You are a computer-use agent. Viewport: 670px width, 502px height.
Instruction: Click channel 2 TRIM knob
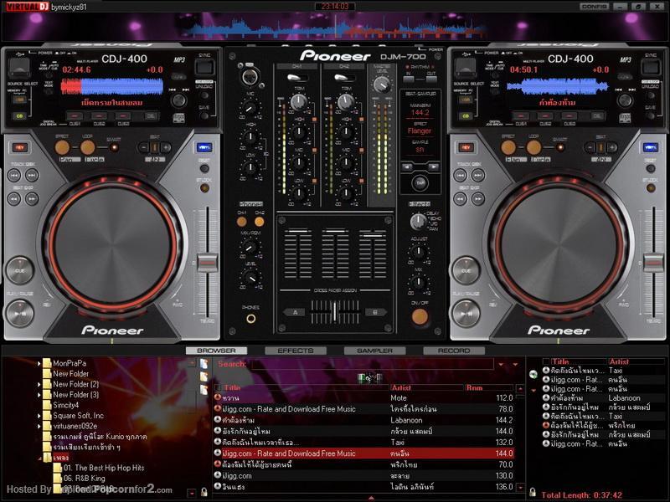(345, 101)
